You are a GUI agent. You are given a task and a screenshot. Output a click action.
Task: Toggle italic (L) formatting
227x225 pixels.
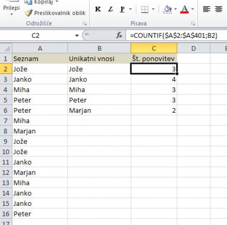point(110,9)
